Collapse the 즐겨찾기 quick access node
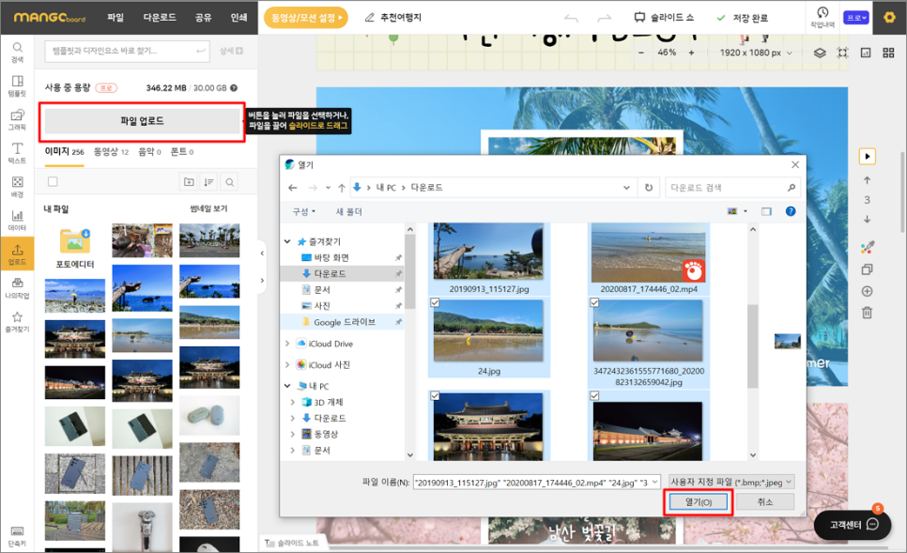Image resolution: width=907 pixels, height=553 pixels. tap(287, 241)
